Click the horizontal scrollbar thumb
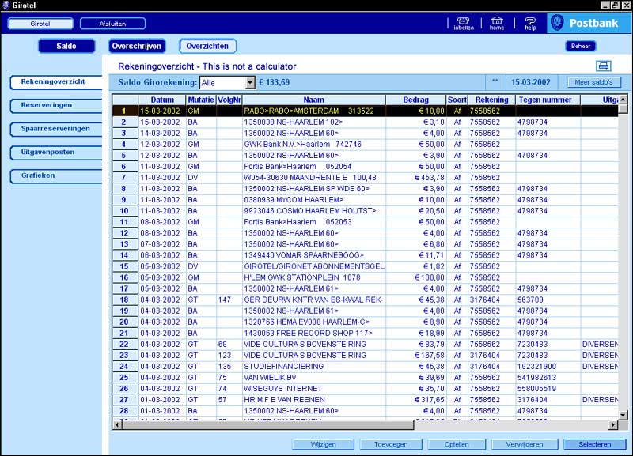Viewport: 633px width, 456px height. point(267,424)
